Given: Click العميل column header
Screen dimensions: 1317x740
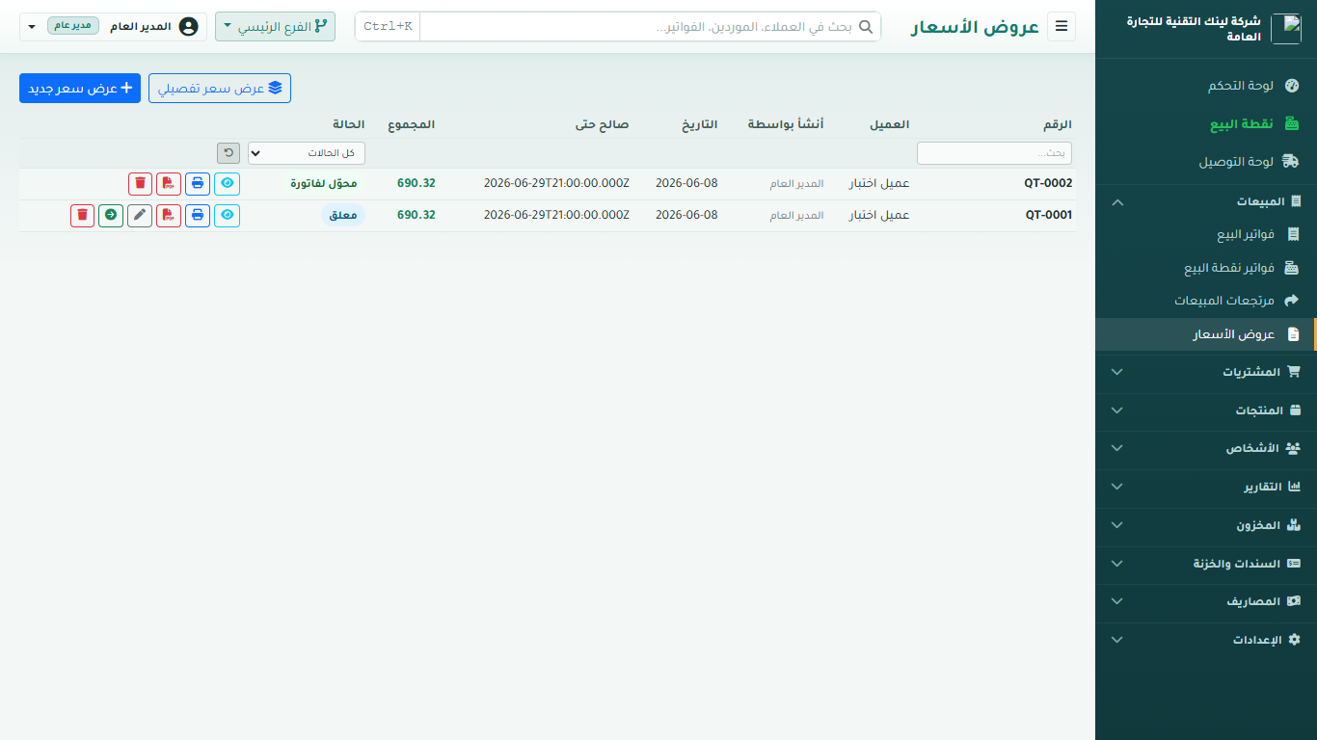Looking at the screenshot, I should (x=889, y=125).
